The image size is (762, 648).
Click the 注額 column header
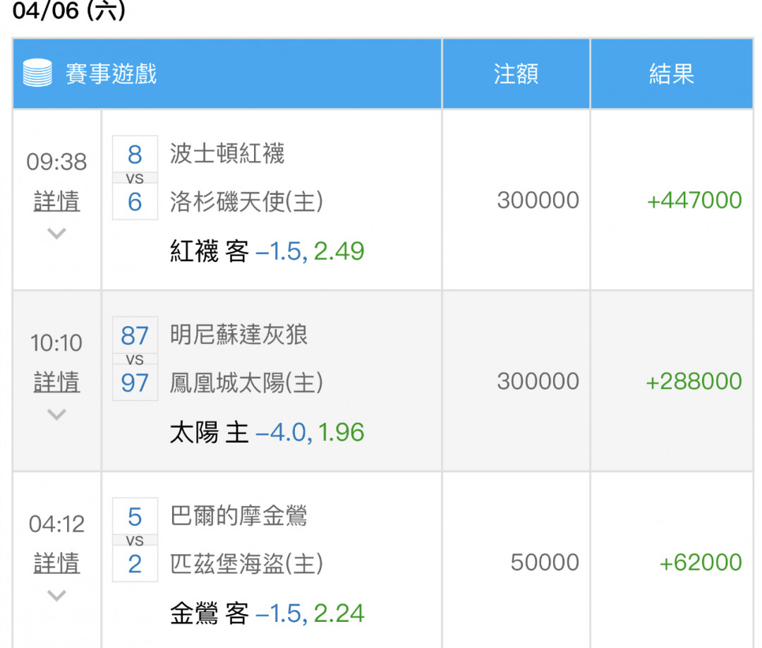[x=516, y=73]
